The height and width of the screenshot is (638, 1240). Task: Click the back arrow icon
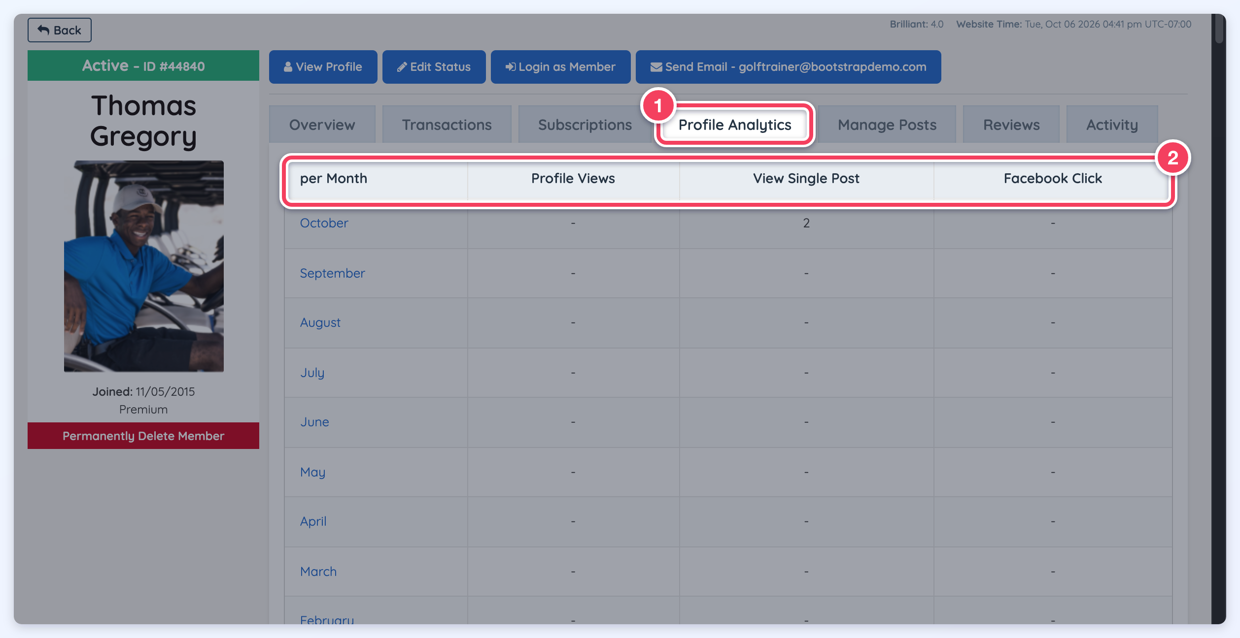(43, 30)
